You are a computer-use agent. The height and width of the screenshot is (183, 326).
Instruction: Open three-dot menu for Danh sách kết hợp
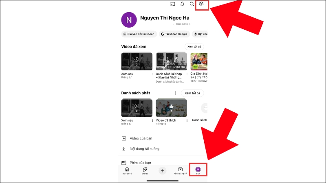187,74
